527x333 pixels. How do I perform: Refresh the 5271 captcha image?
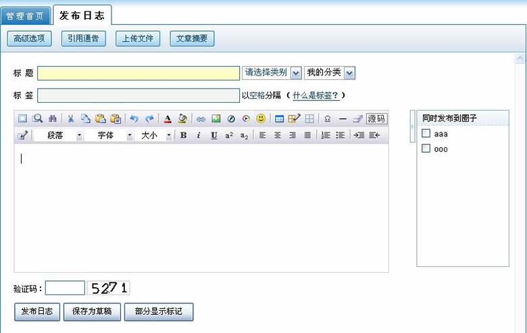109,288
